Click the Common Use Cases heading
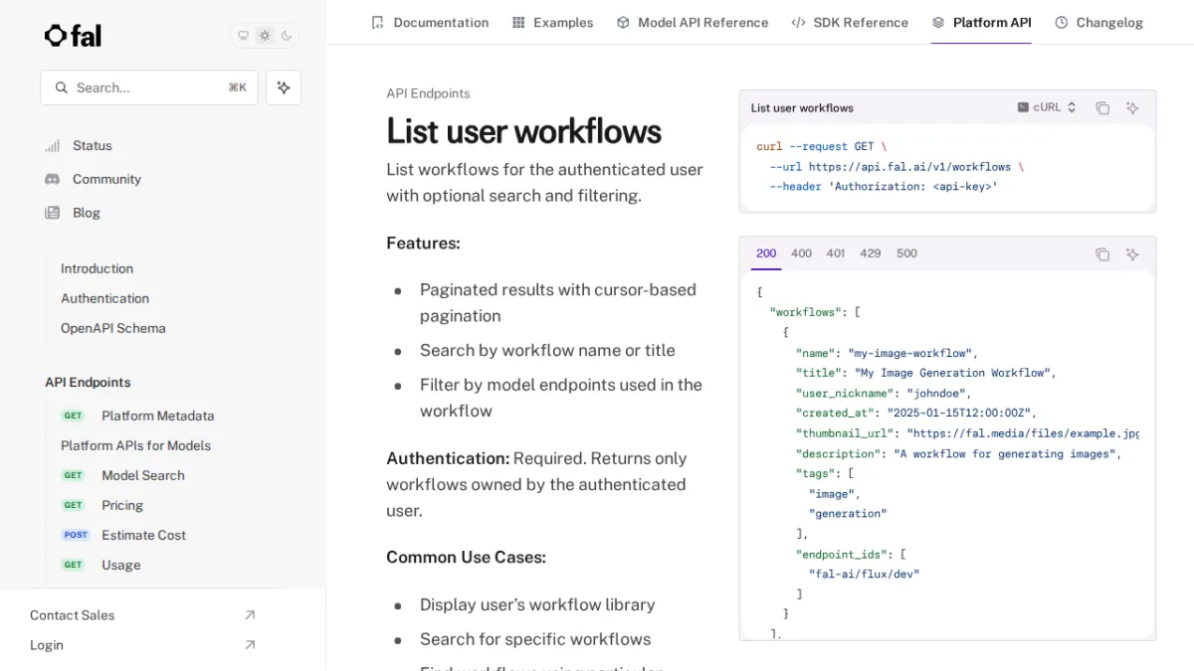1194x671 pixels. pyautogui.click(x=466, y=557)
